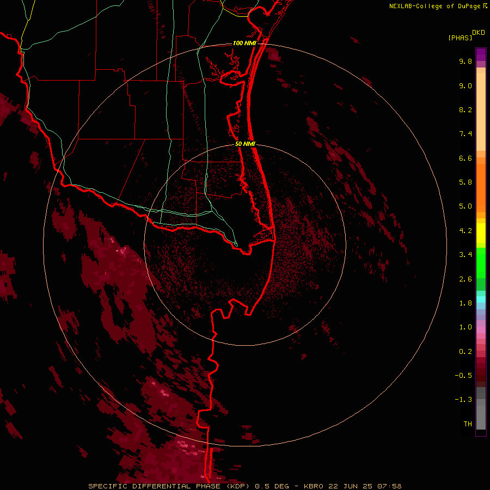Click the -1.3 value on the scale
Image resolution: width=490 pixels, height=490 pixels.
point(463,400)
